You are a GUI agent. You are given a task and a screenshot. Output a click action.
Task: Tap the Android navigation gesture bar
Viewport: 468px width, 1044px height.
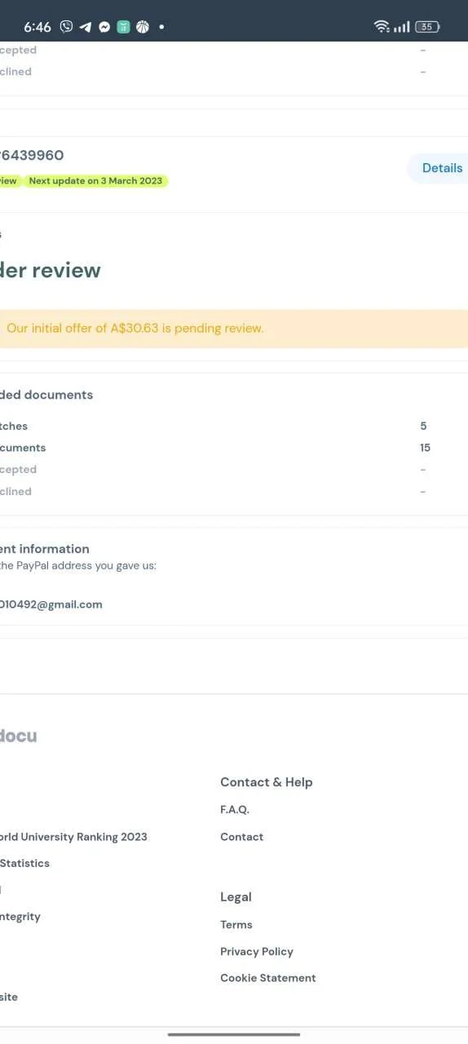234,1034
